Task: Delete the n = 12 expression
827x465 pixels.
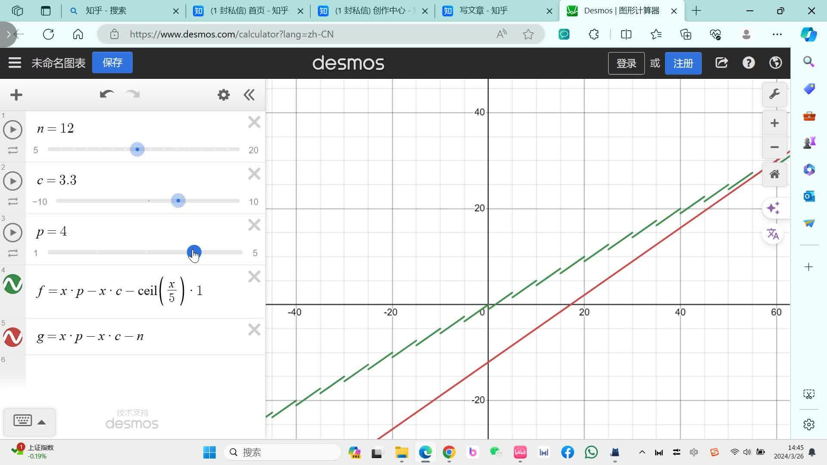Action: 254,122
